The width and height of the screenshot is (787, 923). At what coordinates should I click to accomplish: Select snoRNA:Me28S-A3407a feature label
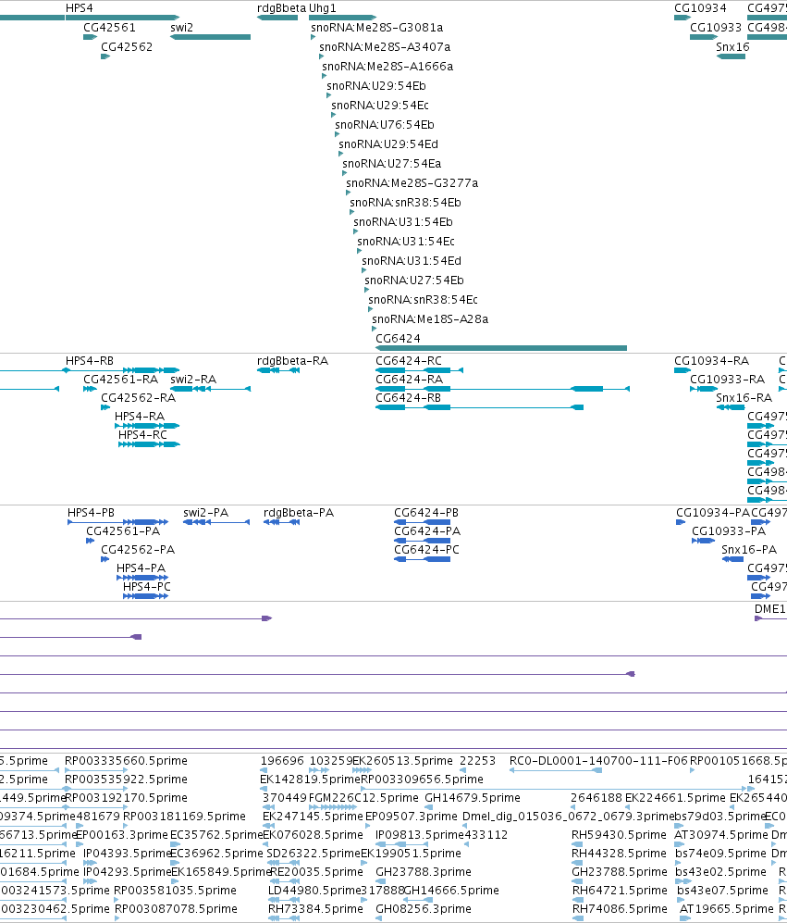(385, 47)
